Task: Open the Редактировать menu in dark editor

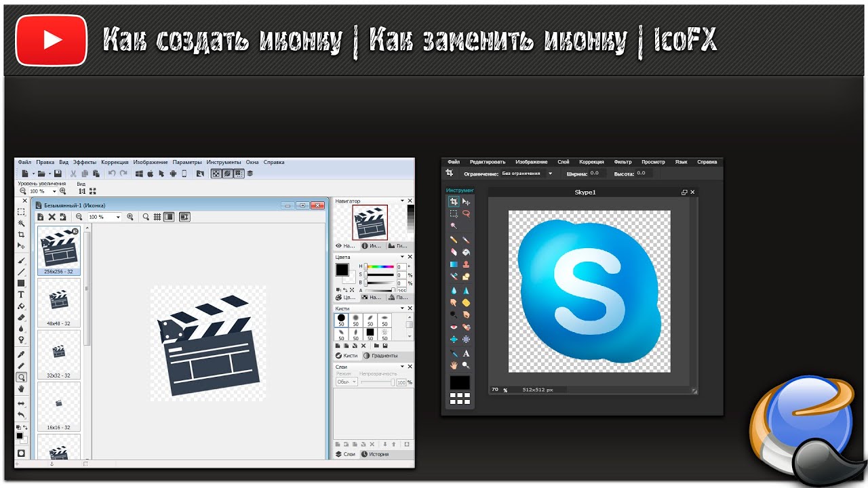Action: click(488, 162)
